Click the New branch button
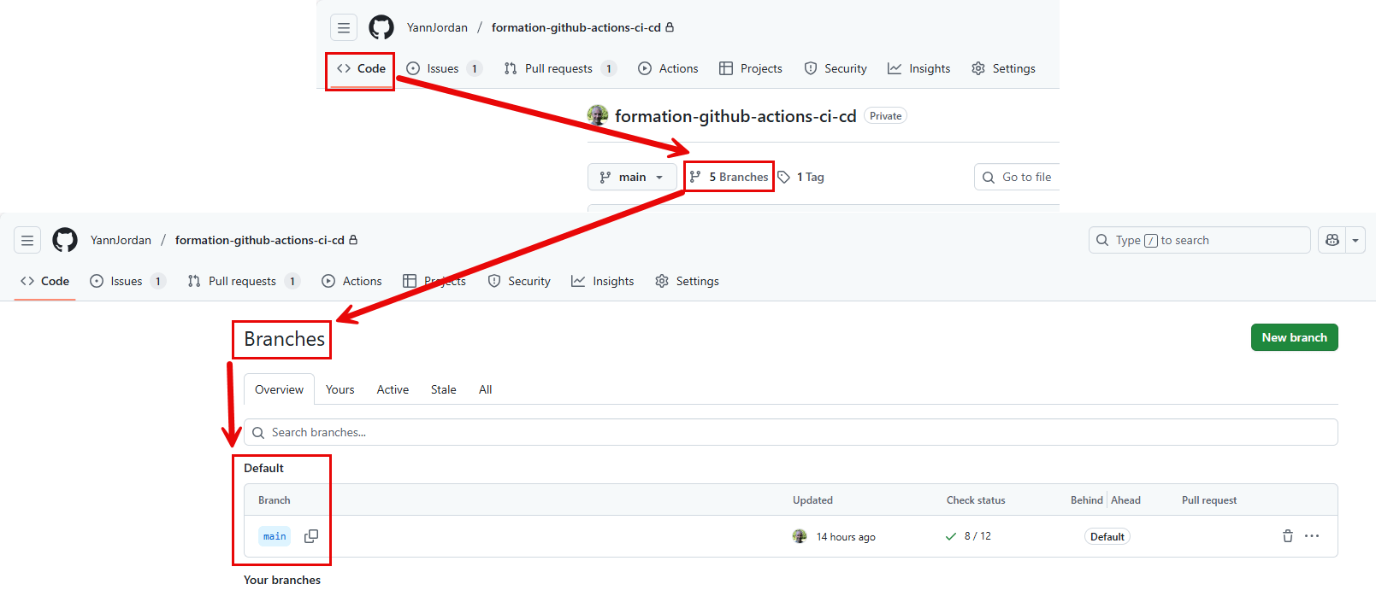 pyautogui.click(x=1294, y=337)
